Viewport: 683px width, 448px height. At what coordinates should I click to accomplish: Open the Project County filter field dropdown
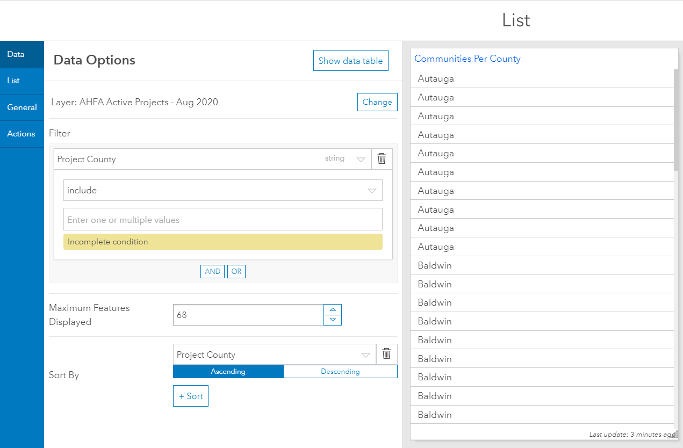coord(361,160)
